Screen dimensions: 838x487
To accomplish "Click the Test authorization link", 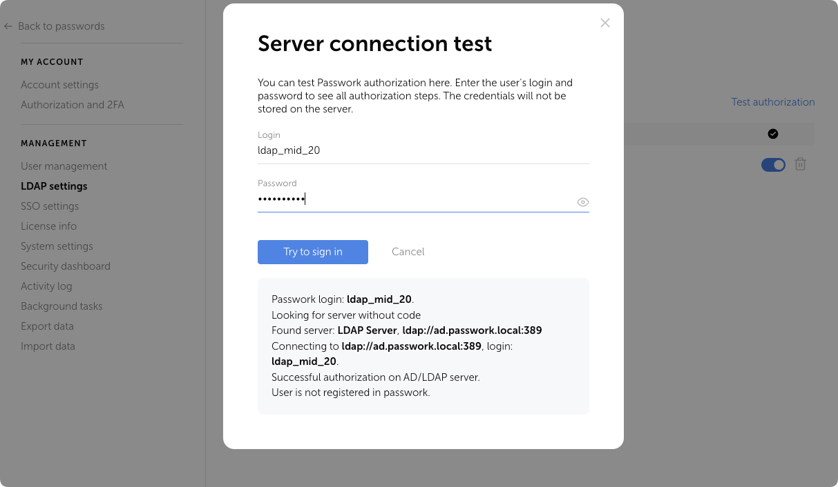I will [x=772, y=101].
